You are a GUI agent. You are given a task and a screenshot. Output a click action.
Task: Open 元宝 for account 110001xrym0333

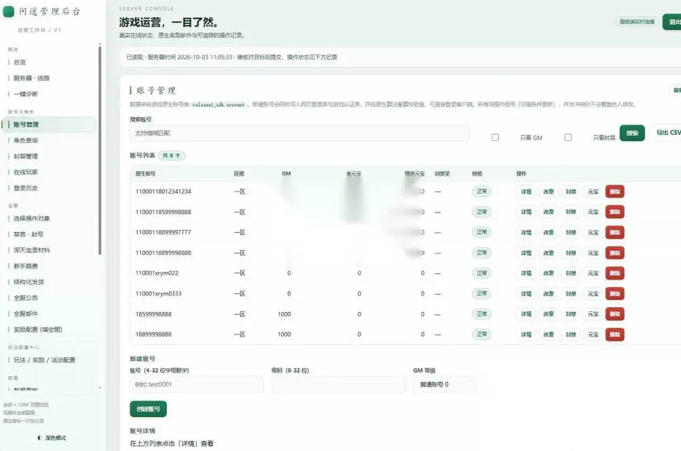593,294
